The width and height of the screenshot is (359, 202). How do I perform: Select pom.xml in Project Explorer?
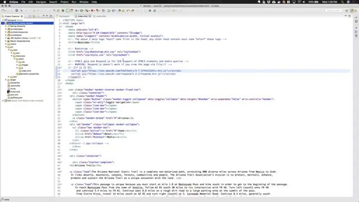pos(13,95)
